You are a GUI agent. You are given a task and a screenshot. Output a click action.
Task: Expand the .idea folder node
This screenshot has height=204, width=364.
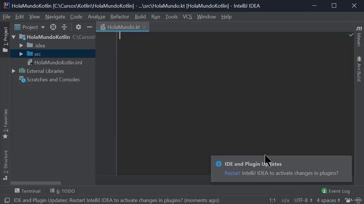pos(21,45)
